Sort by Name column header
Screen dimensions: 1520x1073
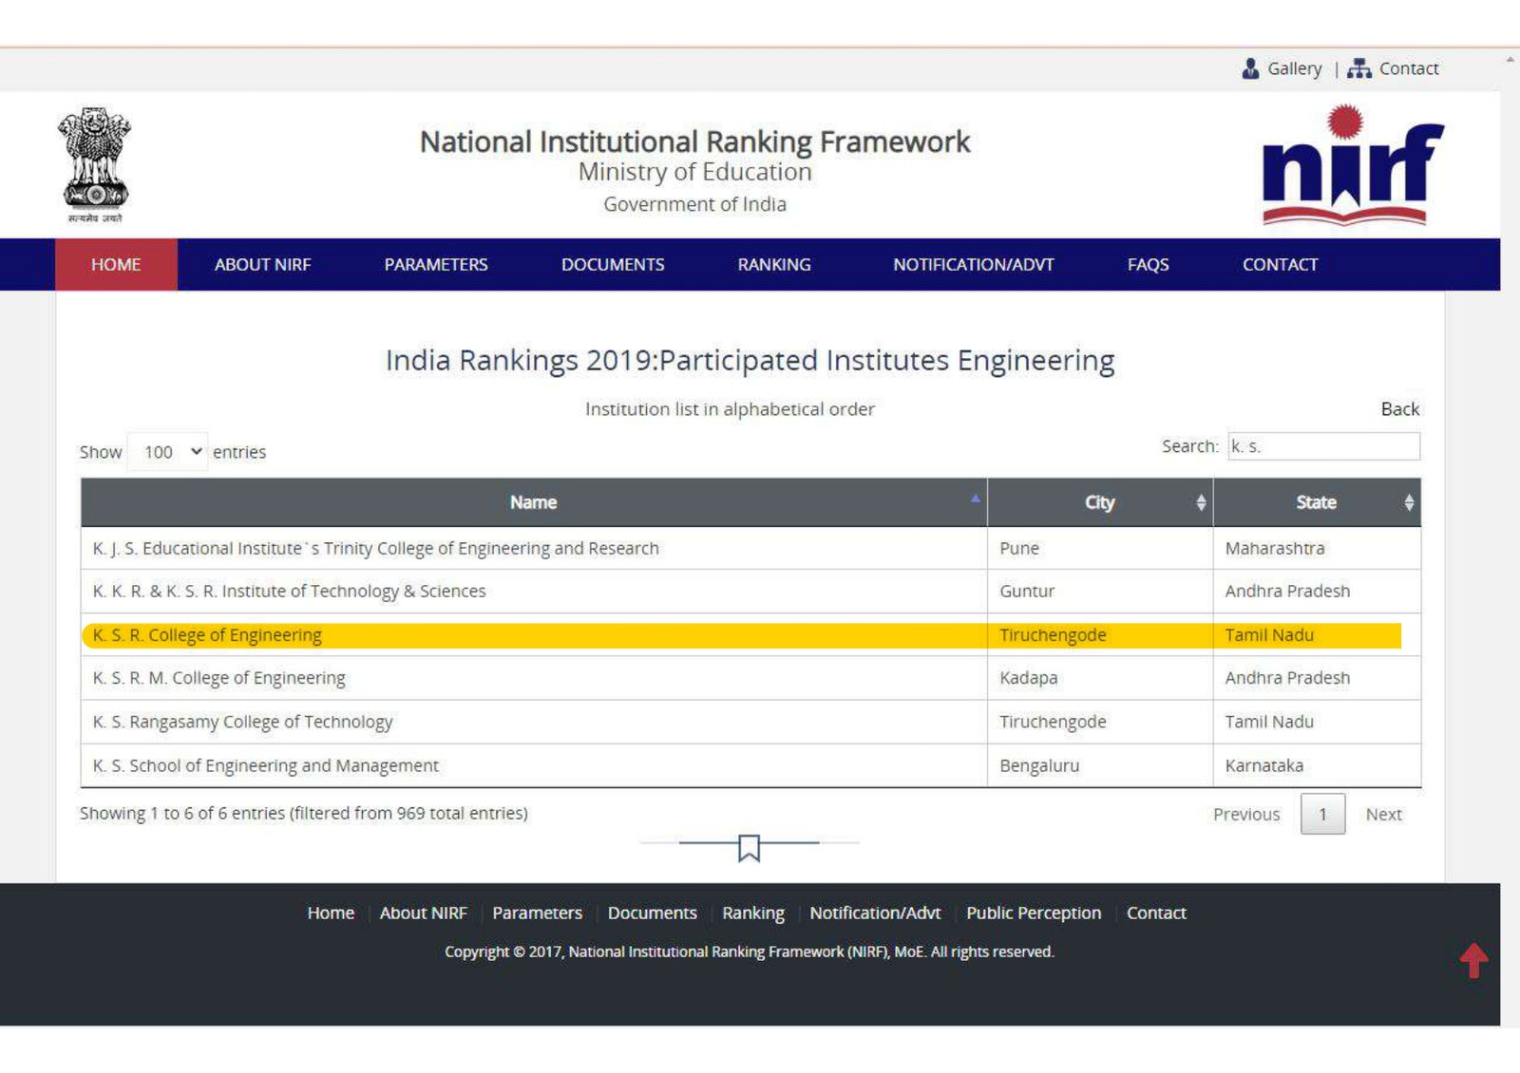(x=533, y=502)
